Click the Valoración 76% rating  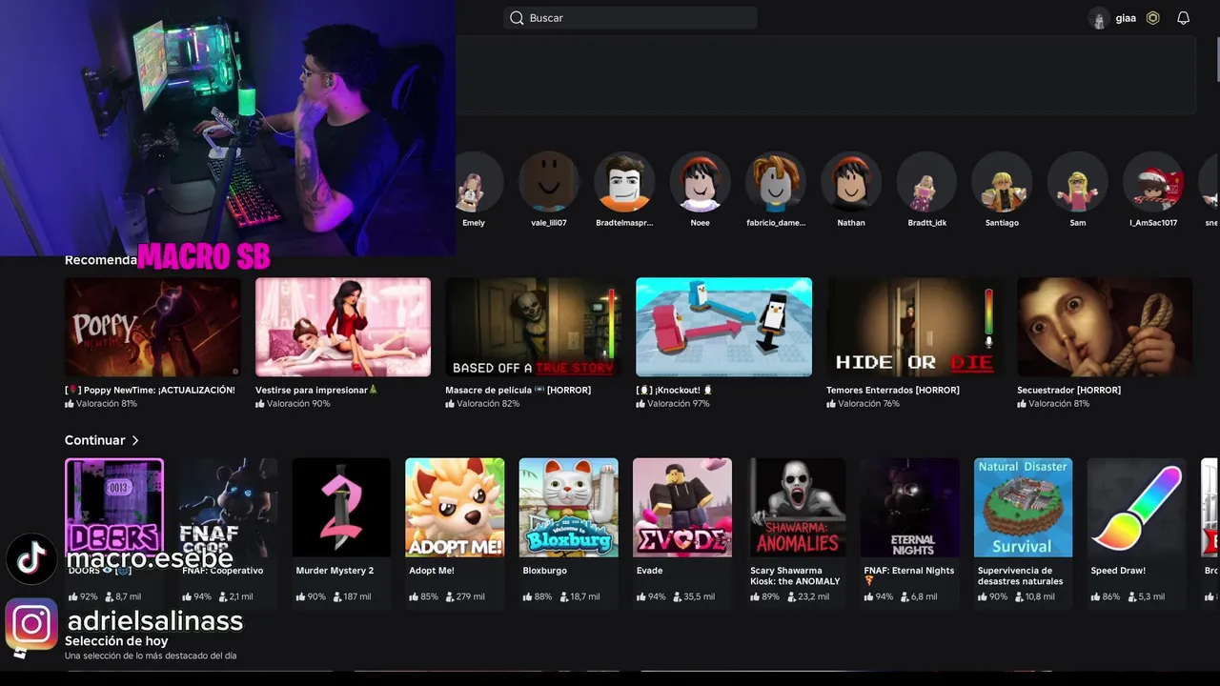click(x=864, y=404)
